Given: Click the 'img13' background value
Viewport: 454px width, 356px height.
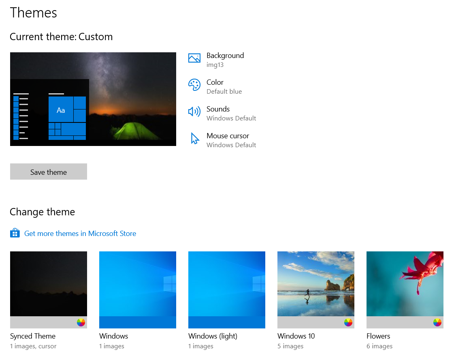Looking at the screenshot, I should (215, 65).
